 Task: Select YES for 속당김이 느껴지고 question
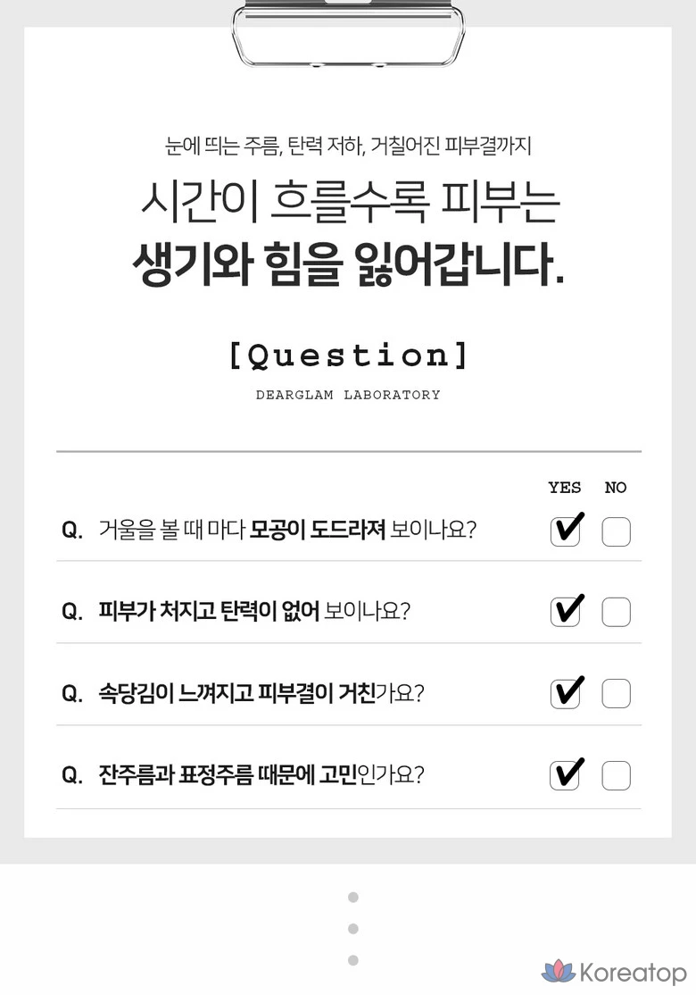(565, 694)
